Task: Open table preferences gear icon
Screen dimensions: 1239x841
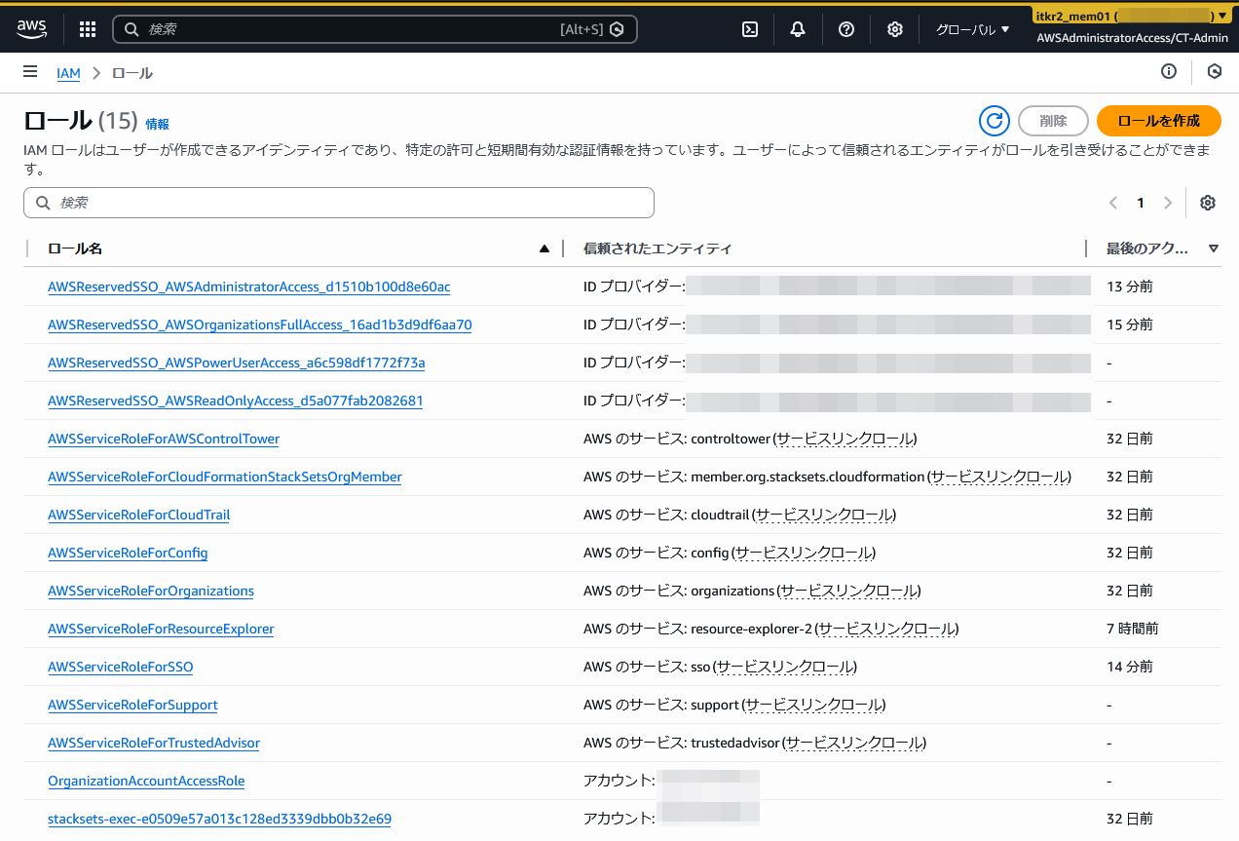Action: [1208, 203]
